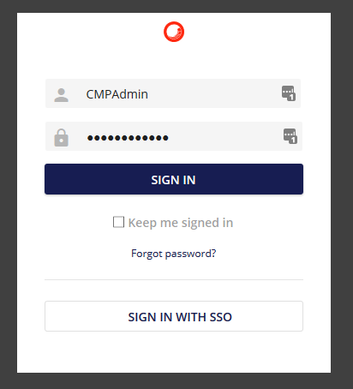The width and height of the screenshot is (353, 389).
Task: Click the dark backdrop outside the login card
Action: coord(8,194)
